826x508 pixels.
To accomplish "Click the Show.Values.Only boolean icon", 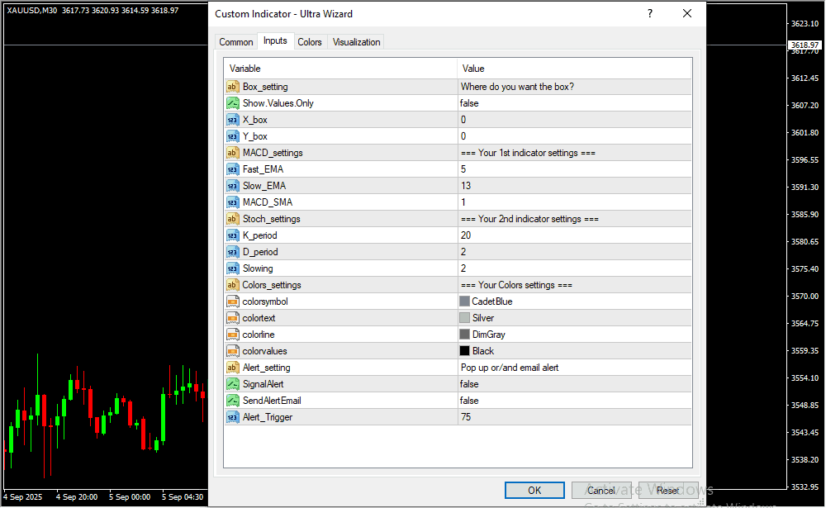I will pyautogui.click(x=232, y=103).
